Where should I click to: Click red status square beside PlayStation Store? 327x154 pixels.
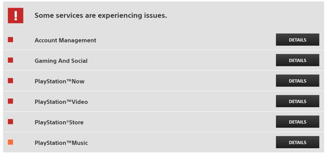(x=10, y=122)
